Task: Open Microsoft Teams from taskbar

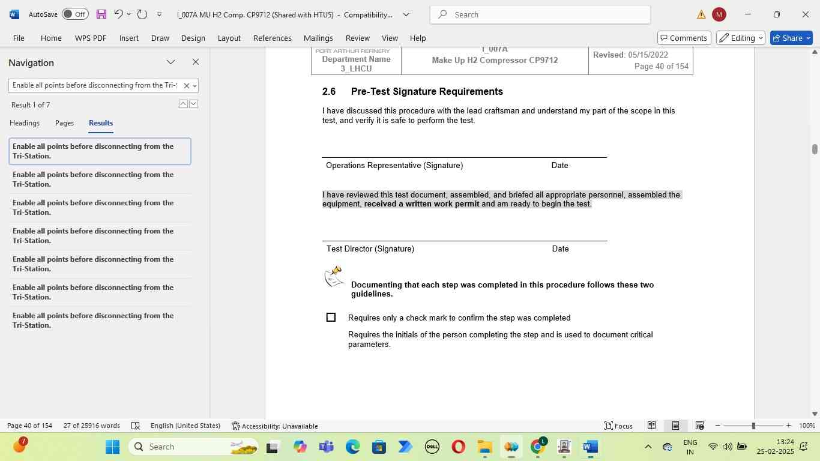Action: tap(326, 447)
